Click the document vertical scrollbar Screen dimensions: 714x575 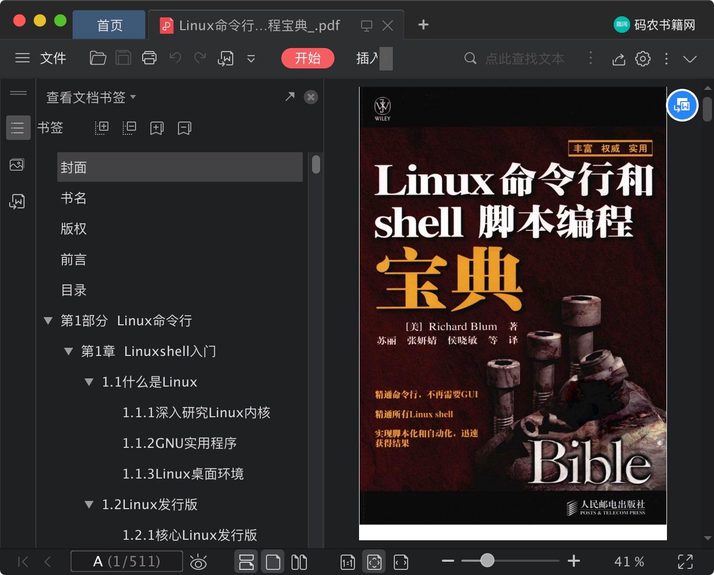coord(707,109)
